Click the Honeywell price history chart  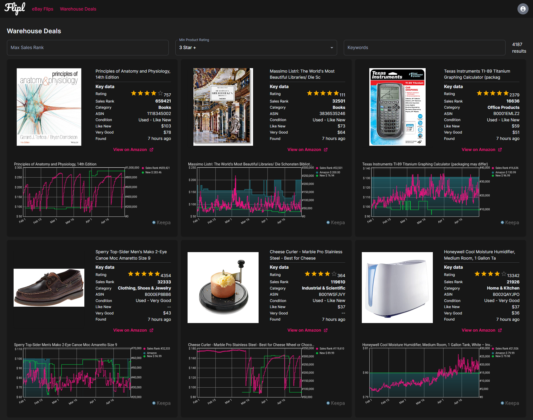[425, 373]
